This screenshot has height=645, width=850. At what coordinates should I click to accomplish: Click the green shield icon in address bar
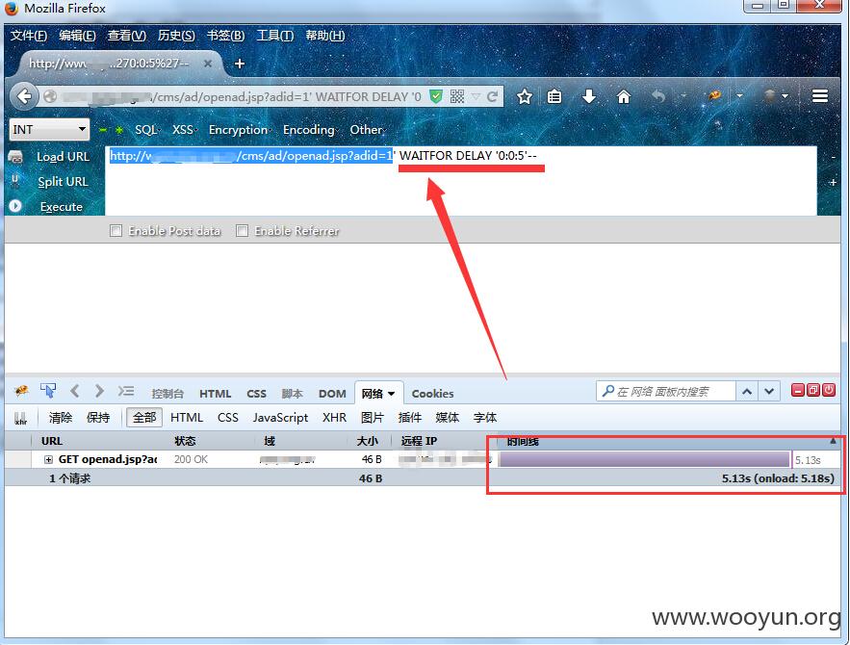coord(435,96)
